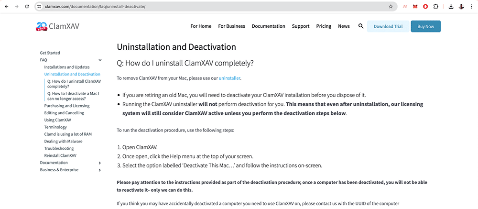Open the Extensions puzzle piece icon

[436, 6]
